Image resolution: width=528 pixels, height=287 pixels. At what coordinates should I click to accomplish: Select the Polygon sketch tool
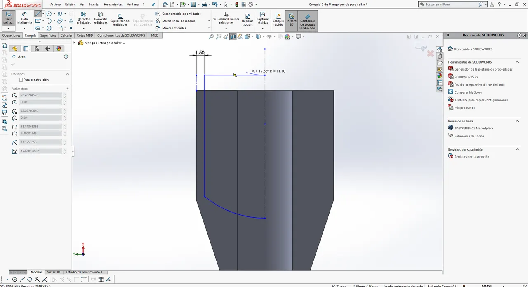pyautogui.click(x=49, y=28)
